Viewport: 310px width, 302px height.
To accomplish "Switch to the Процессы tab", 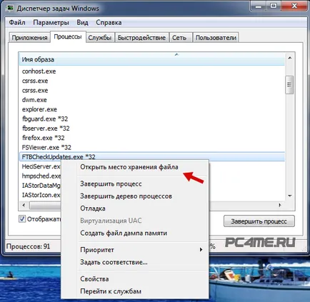I will point(68,37).
